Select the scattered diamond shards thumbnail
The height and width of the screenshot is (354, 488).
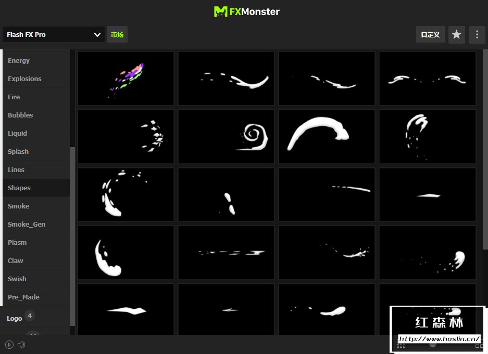pos(126,137)
